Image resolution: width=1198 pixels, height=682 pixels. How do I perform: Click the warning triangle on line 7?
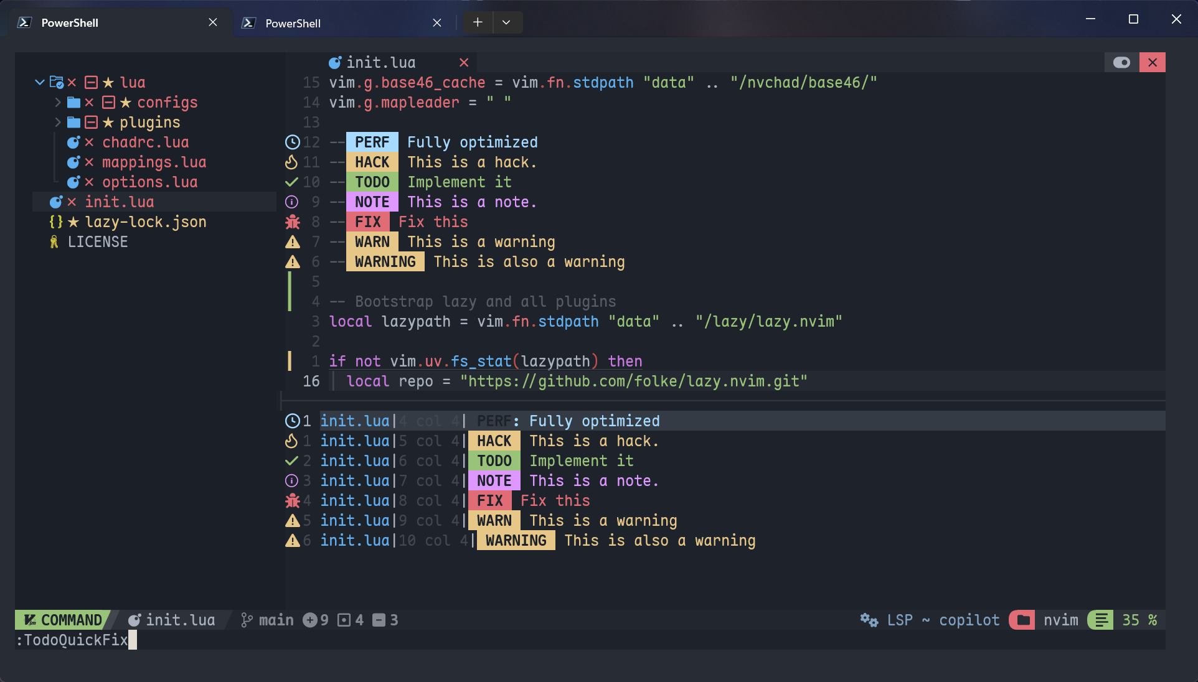(x=293, y=241)
